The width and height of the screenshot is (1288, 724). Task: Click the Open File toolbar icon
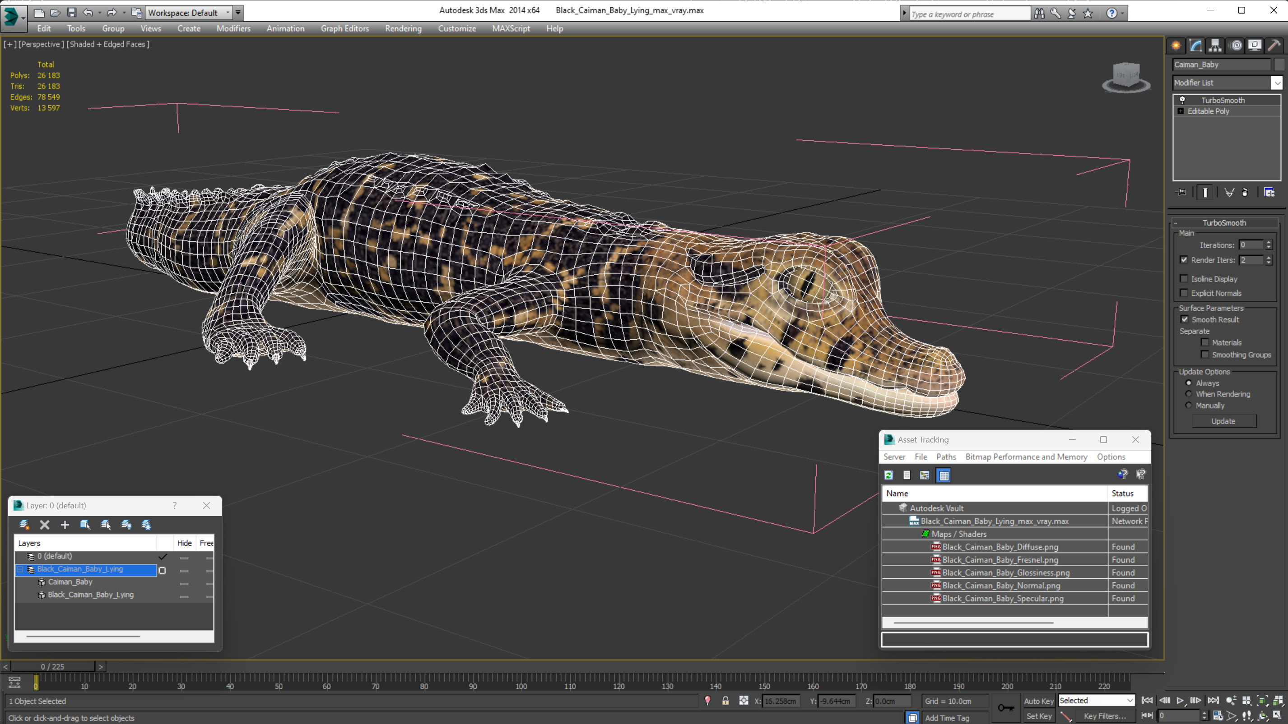pos(55,13)
